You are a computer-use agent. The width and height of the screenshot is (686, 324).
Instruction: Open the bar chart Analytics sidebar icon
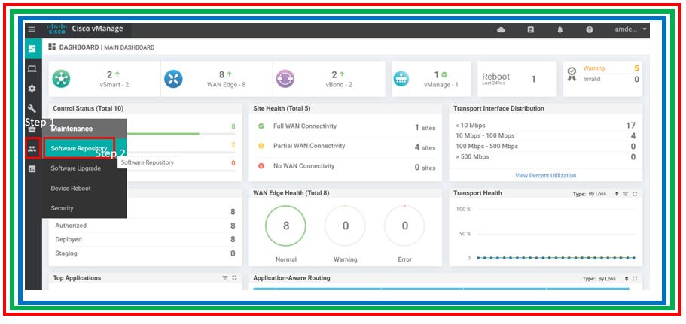tap(32, 169)
